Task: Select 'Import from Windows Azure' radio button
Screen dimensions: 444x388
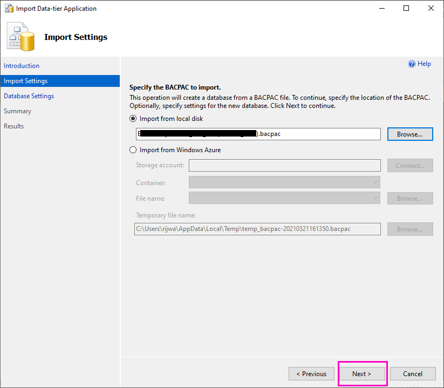Action: (133, 149)
